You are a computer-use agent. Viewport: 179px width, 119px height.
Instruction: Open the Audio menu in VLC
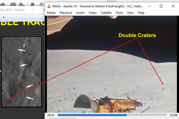click(x=80, y=13)
